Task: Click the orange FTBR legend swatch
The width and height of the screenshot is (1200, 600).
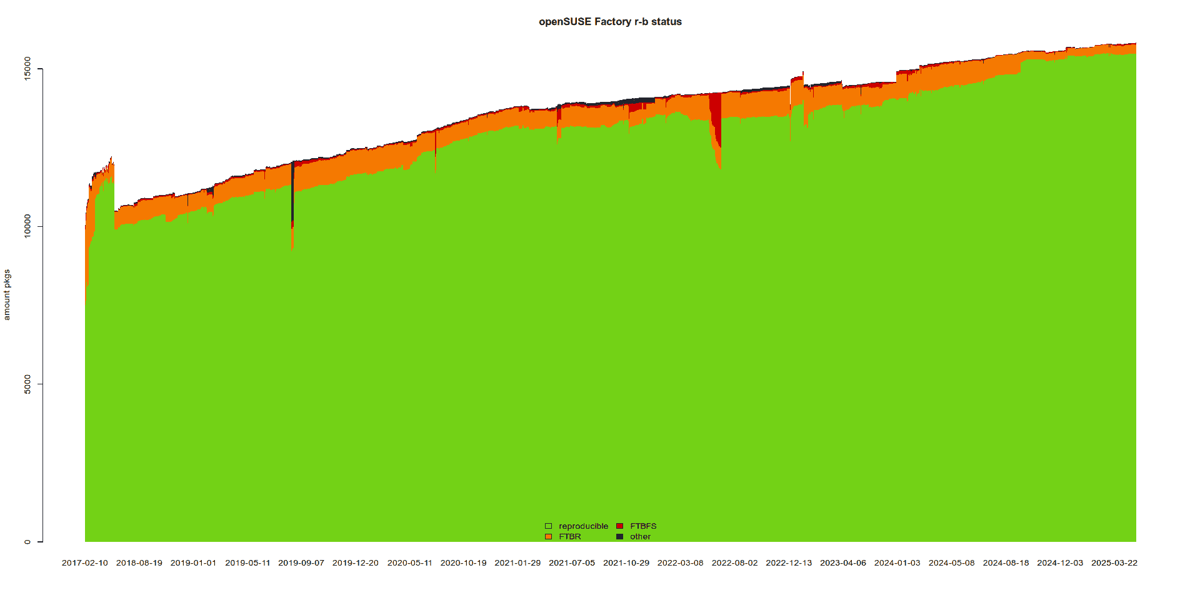Action: pos(548,537)
